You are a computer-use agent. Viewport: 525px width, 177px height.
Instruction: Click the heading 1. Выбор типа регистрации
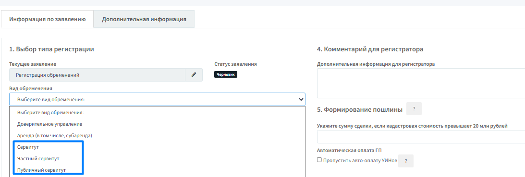[x=51, y=49]
